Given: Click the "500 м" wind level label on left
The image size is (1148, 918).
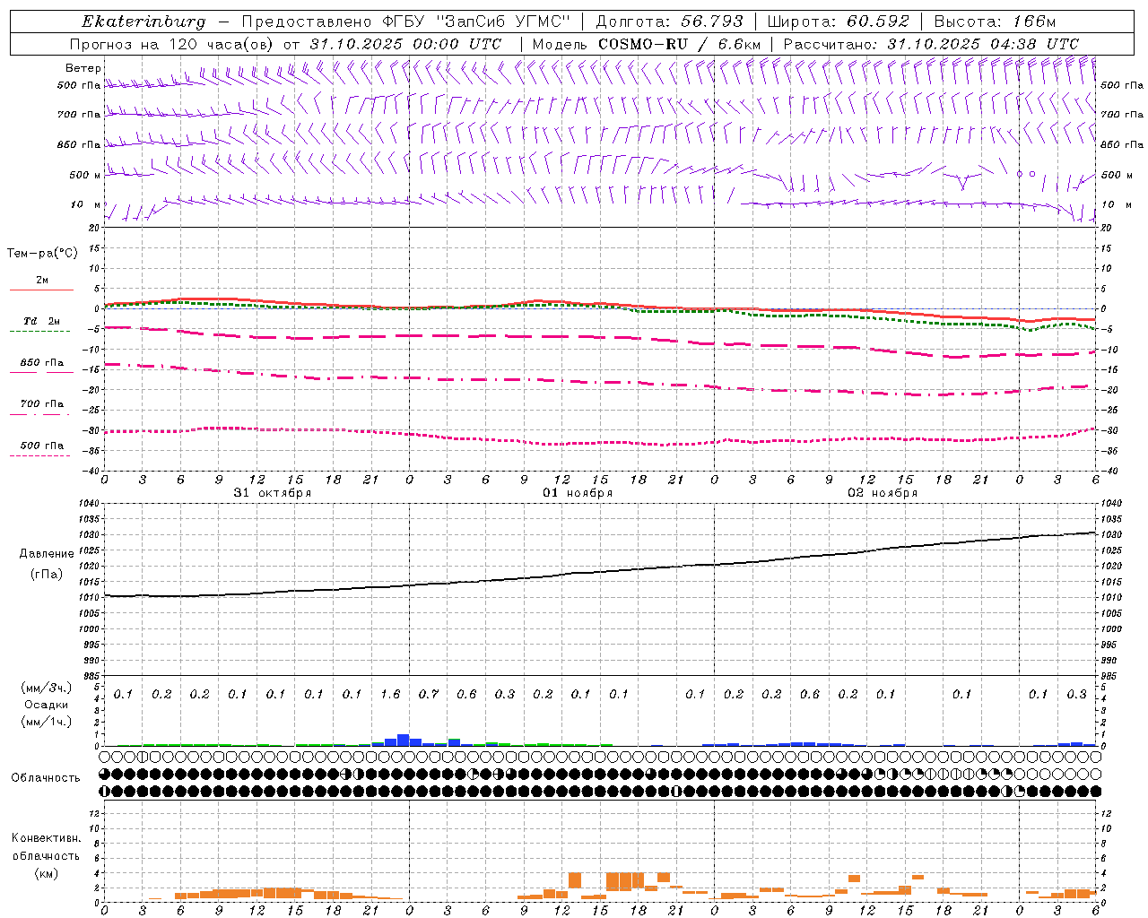Looking at the screenshot, I should click(85, 175).
